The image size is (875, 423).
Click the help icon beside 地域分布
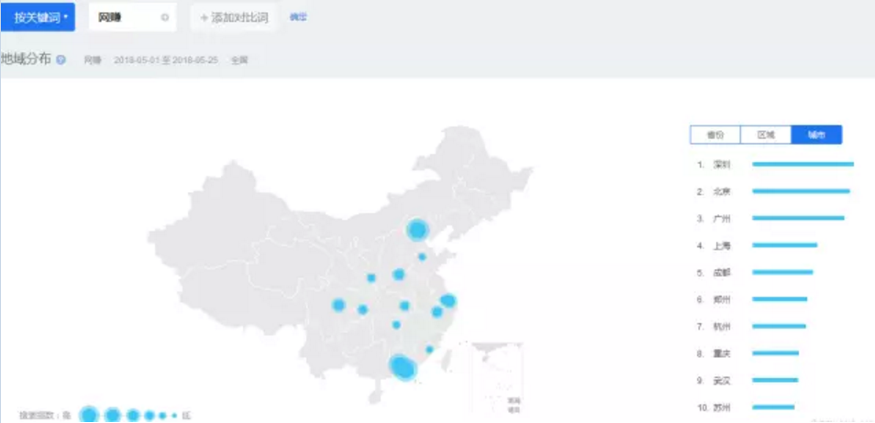tap(61, 60)
